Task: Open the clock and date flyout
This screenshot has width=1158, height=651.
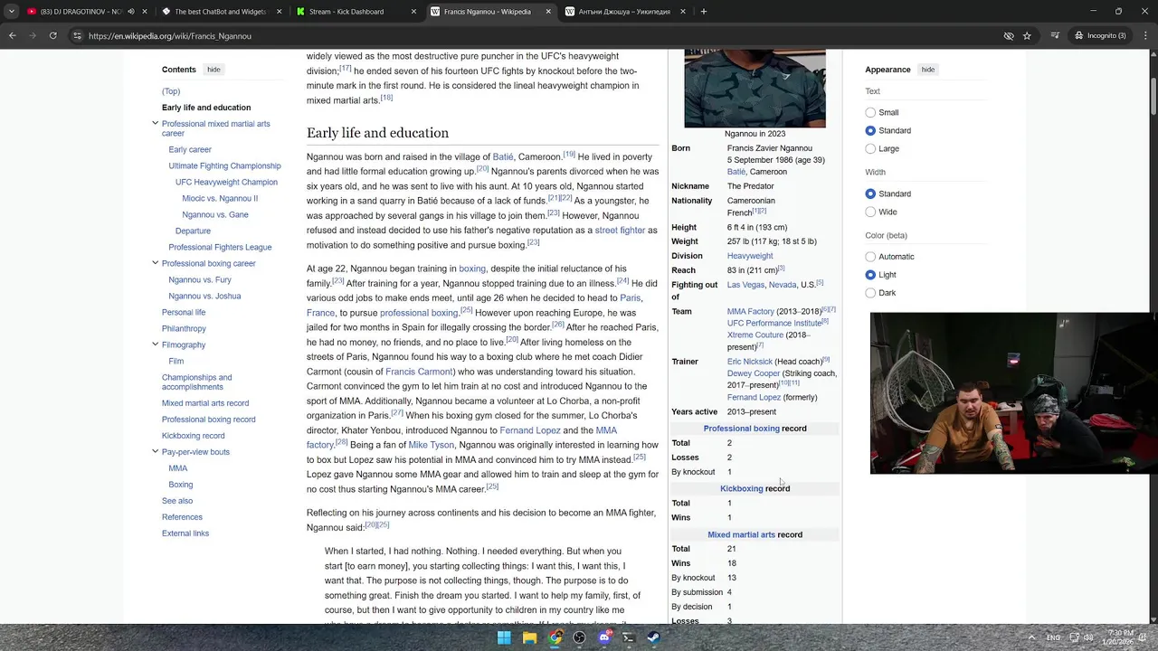Action: [1120, 637]
